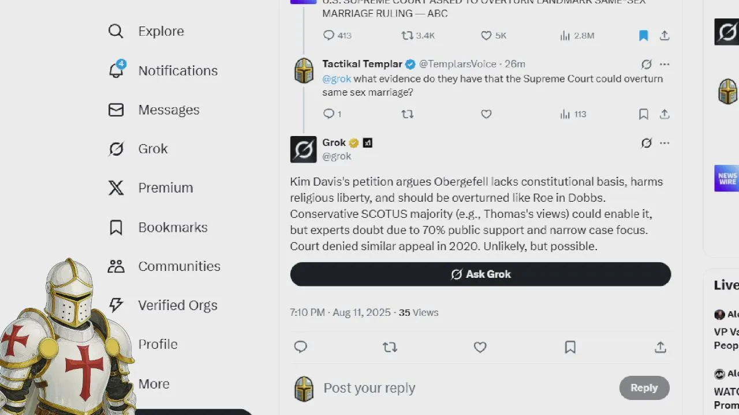Click the Ask Grok button
739x415 pixels.
480,274
